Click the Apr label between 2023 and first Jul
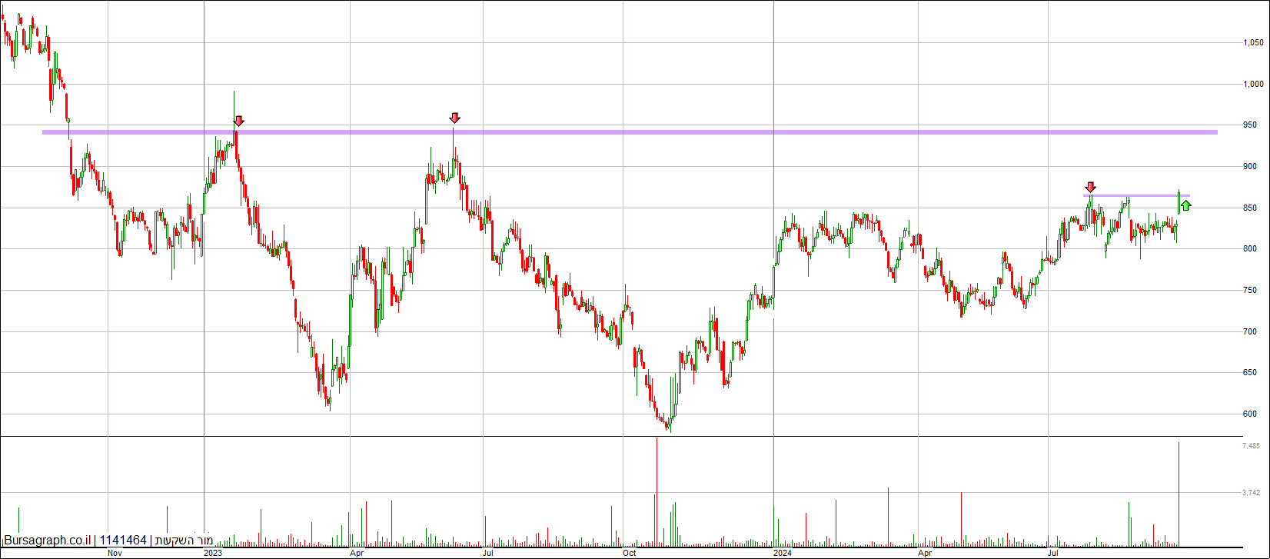1270x559 pixels. (356, 553)
